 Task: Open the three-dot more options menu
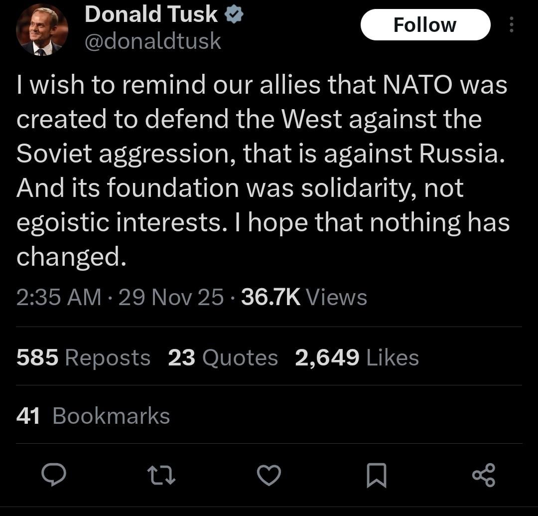coord(511,24)
